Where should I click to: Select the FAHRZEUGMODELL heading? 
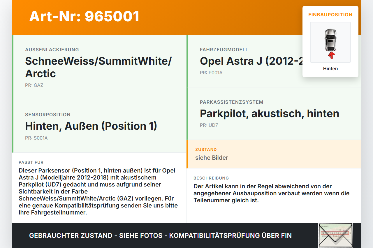[x=224, y=50]
